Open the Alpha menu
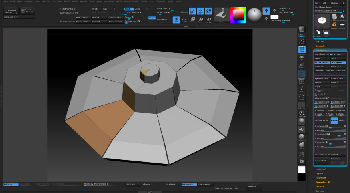This screenshot has height=193, width=350. coord(6,2)
